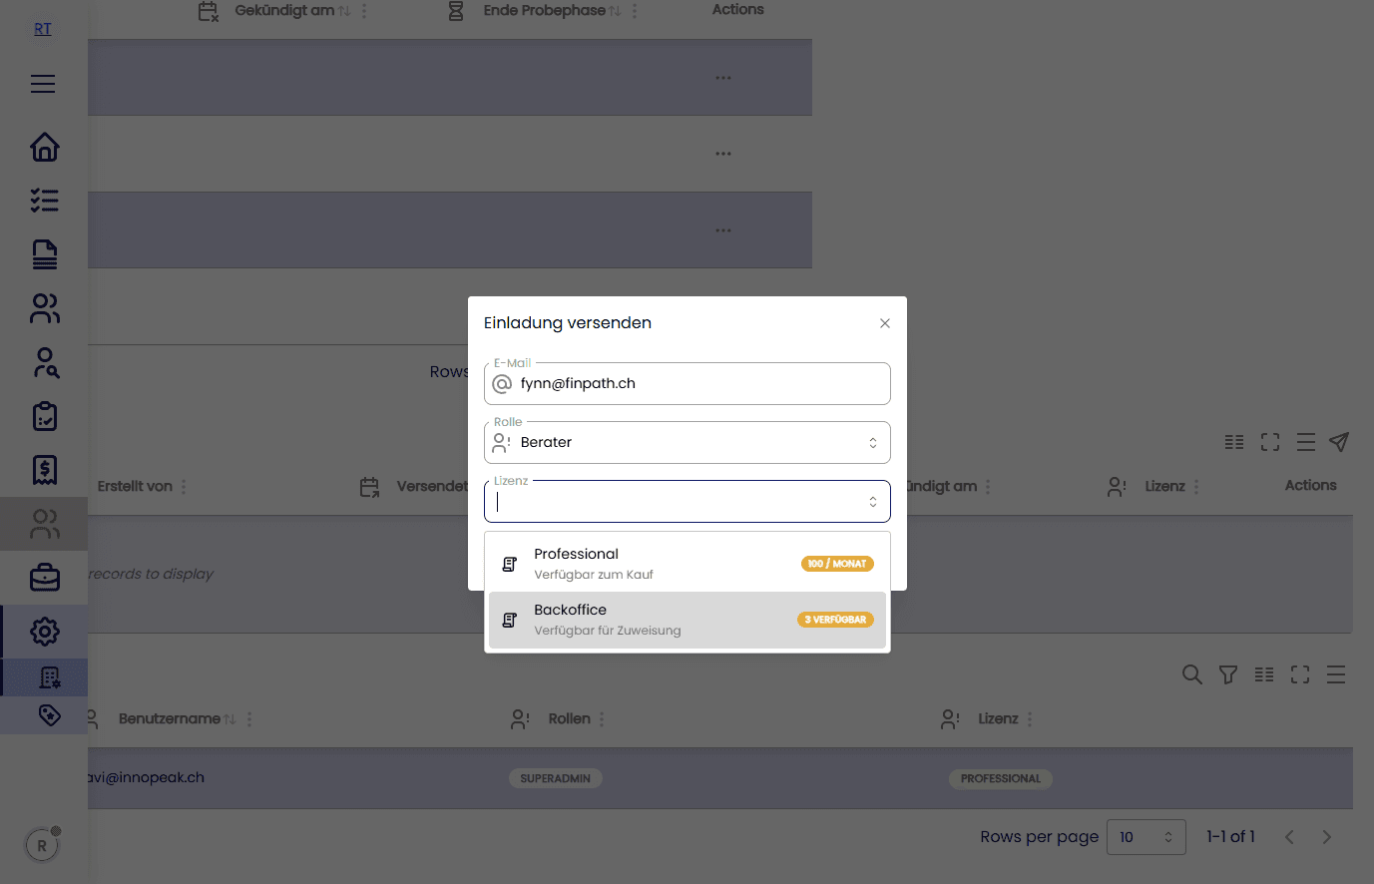Open the documents icon in the sidebar

pos(44,254)
